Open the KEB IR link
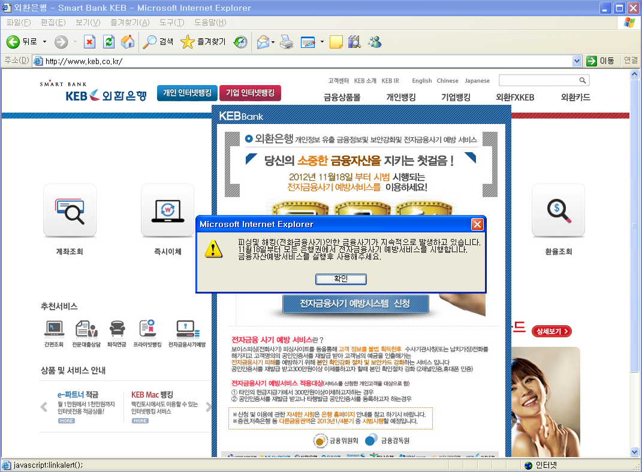642x472 pixels. click(x=390, y=81)
